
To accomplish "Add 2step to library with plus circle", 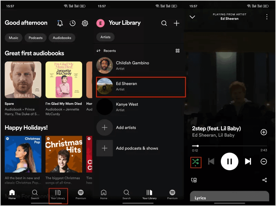I will pos(264,132).
